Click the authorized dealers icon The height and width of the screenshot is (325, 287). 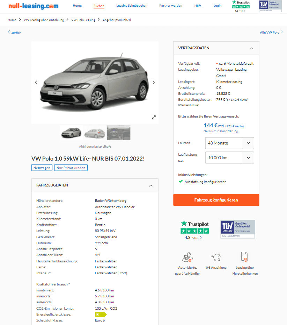click(187, 257)
